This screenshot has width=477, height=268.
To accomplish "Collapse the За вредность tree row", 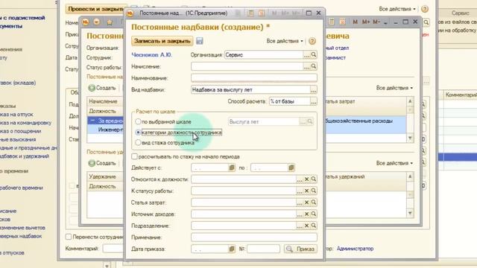I will point(92,121).
